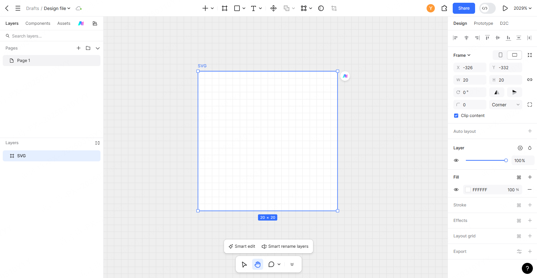Select the Frame tool in top toolbar
The height and width of the screenshot is (278, 537).
coord(225,8)
